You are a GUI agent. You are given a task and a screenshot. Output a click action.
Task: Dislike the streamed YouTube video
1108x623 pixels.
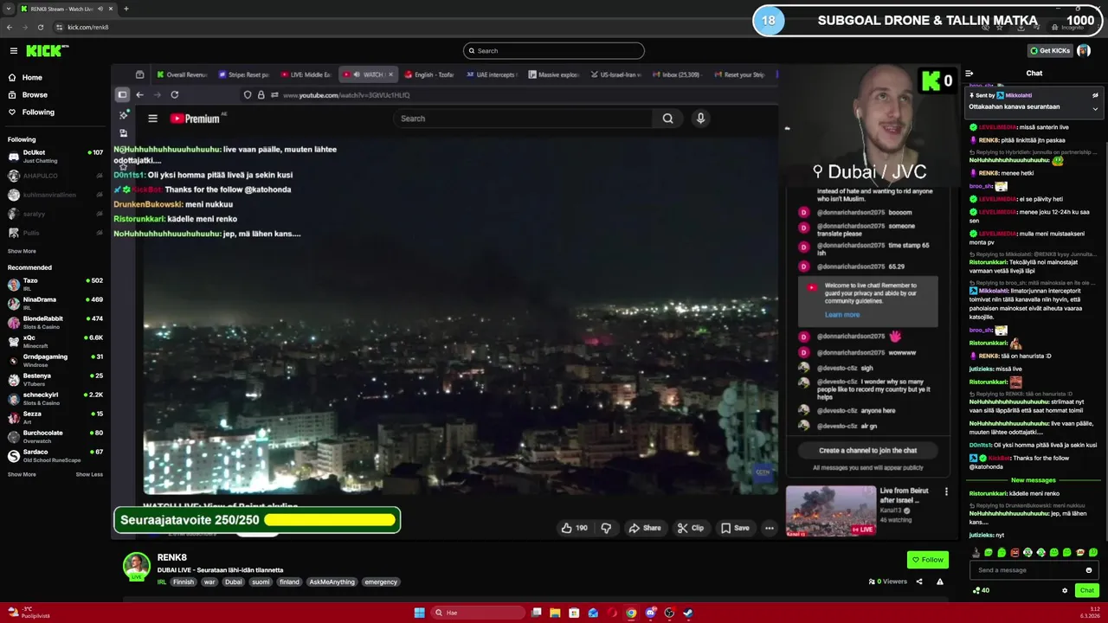point(606,528)
